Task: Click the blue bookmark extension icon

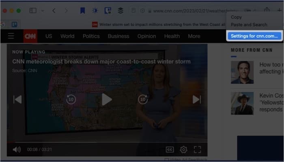Action: [83, 11]
